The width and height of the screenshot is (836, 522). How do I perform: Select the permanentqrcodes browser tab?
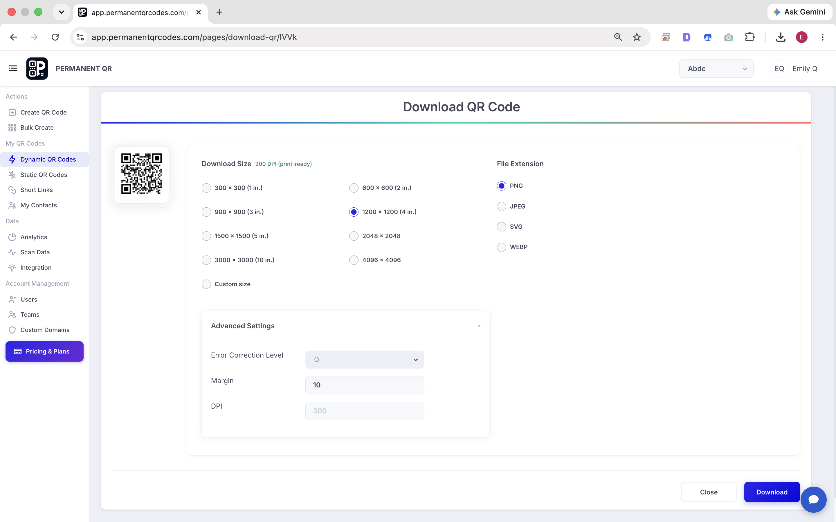pyautogui.click(x=140, y=13)
